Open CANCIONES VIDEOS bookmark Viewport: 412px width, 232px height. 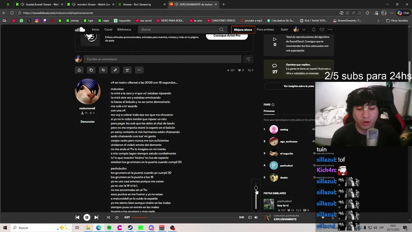[x=221, y=21]
